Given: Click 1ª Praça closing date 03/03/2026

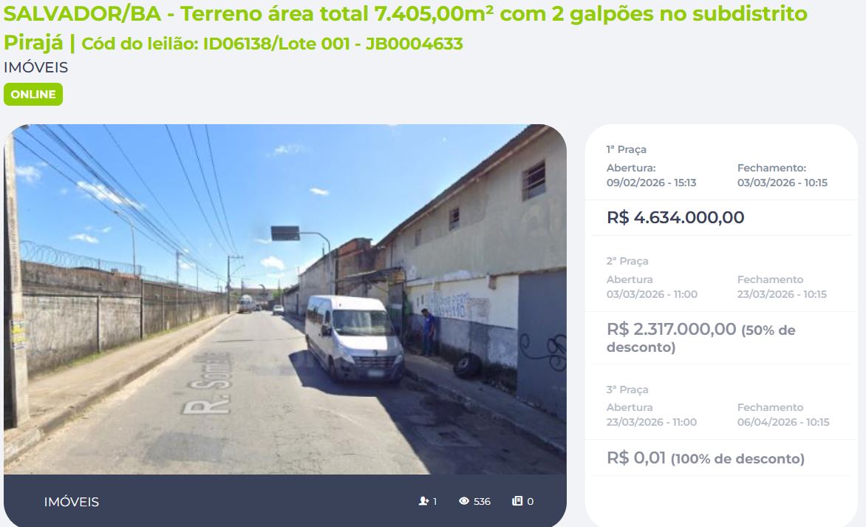Looking at the screenshot, I should (782, 183).
